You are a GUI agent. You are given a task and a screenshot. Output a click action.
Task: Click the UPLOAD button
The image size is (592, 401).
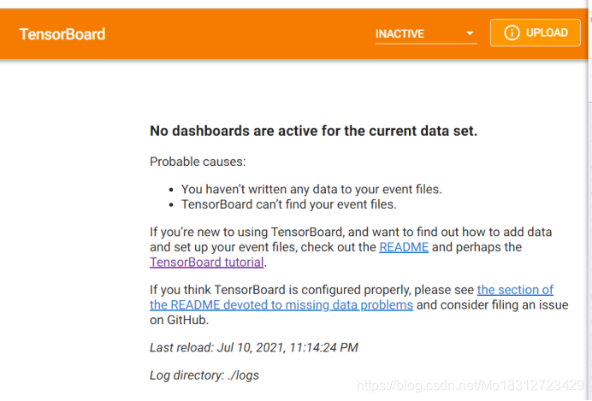tap(535, 33)
